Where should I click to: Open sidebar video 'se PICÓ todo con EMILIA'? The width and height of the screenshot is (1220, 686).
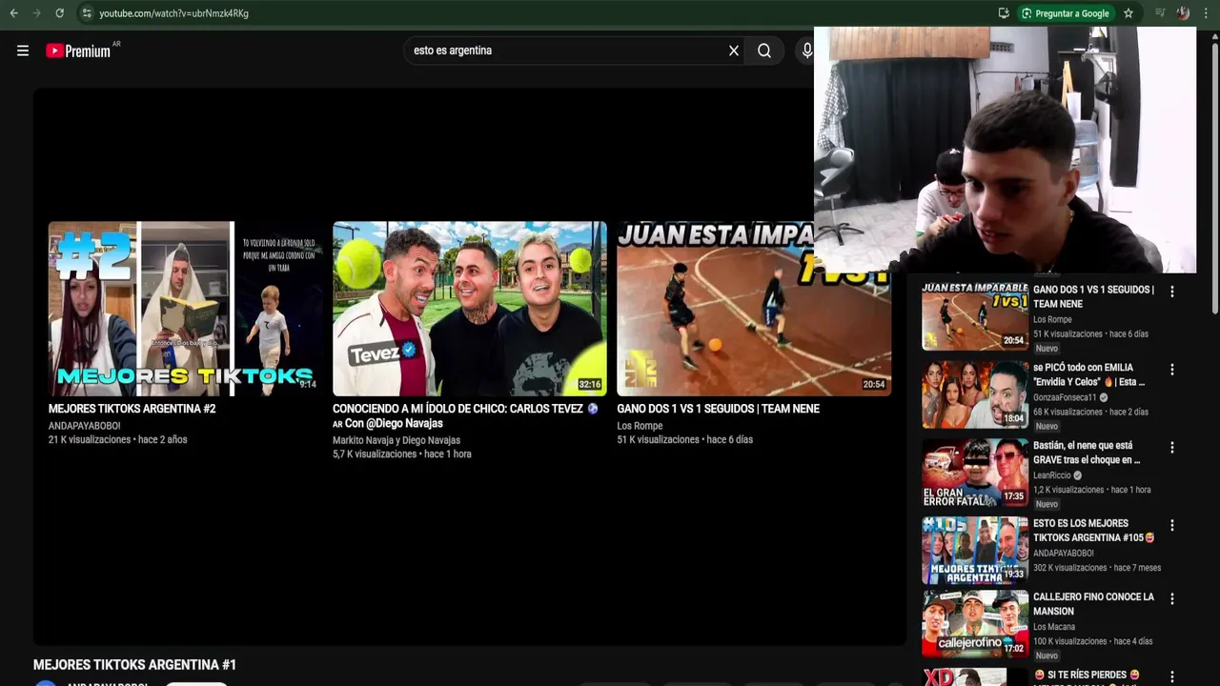(x=1088, y=374)
